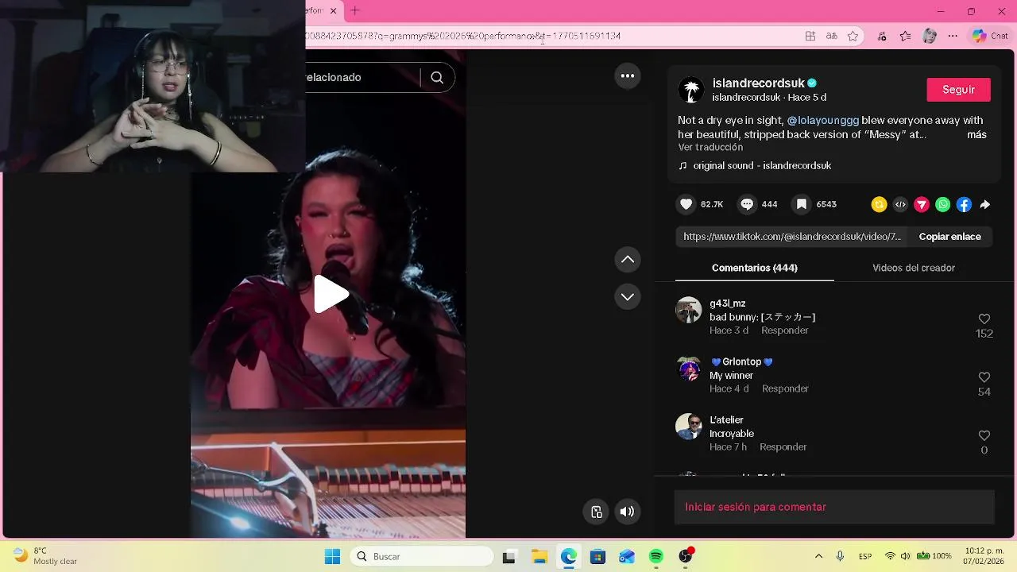1017x572 pixels.
Task: Go to next video with down chevron
Action: 628,296
